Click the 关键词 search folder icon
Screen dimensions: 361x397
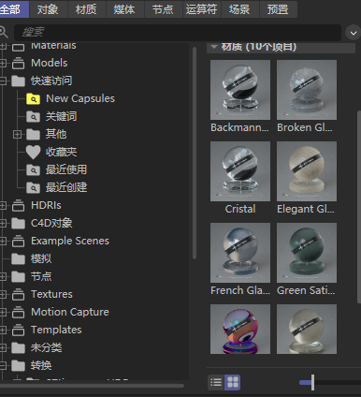click(33, 117)
